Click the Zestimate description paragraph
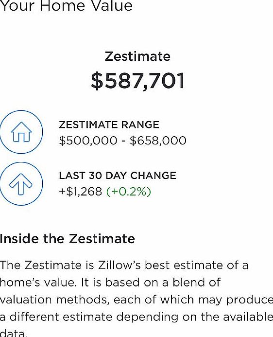Image resolution: width=273 pixels, height=337 pixels. 136,299
